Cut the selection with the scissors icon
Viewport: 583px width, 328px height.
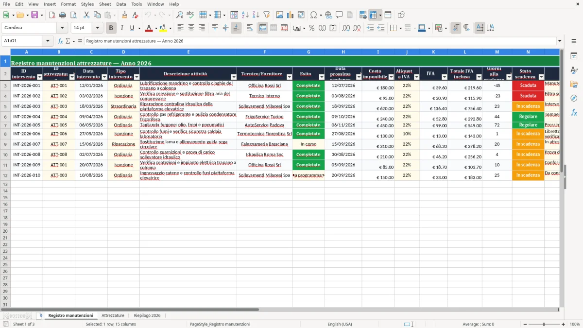click(86, 15)
